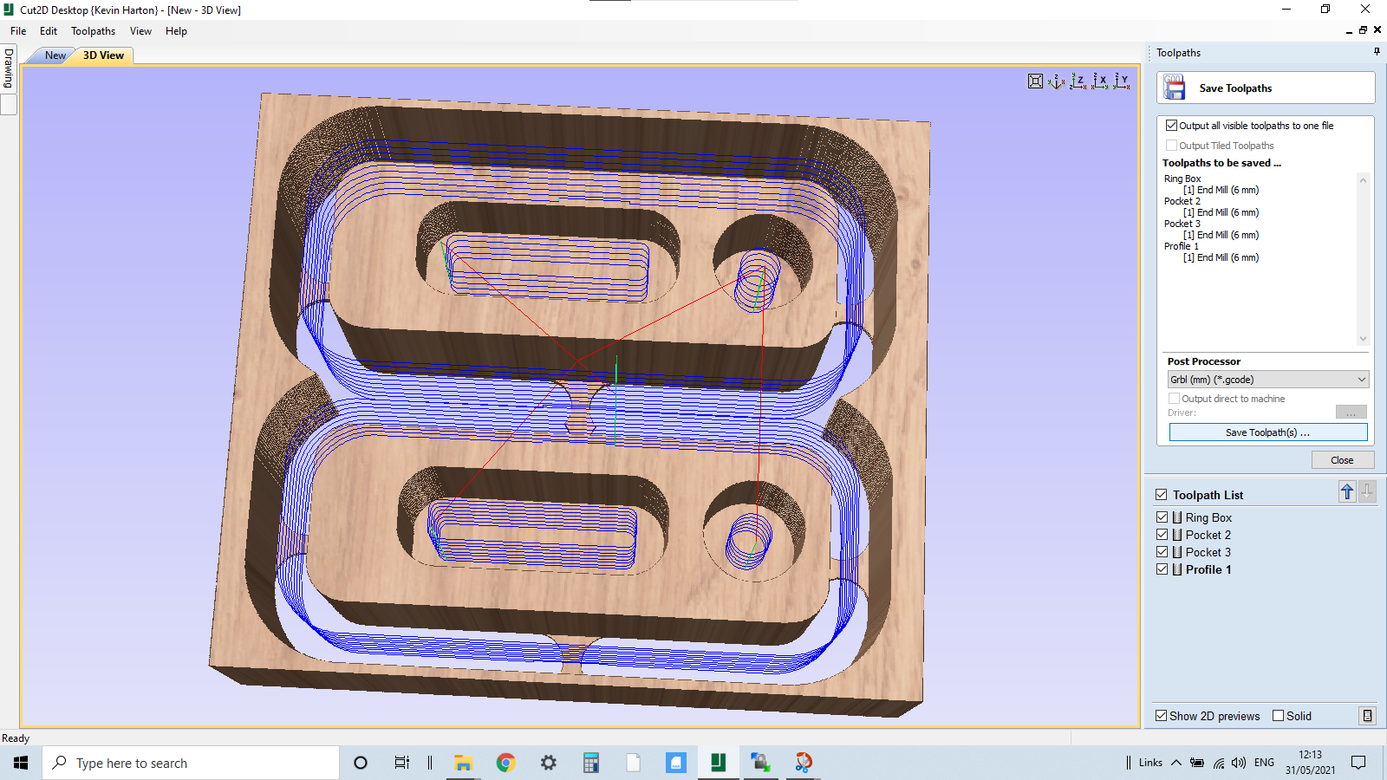Click the end mill icon beside Ring Box
This screenshot has height=780, width=1387.
[x=1177, y=517]
